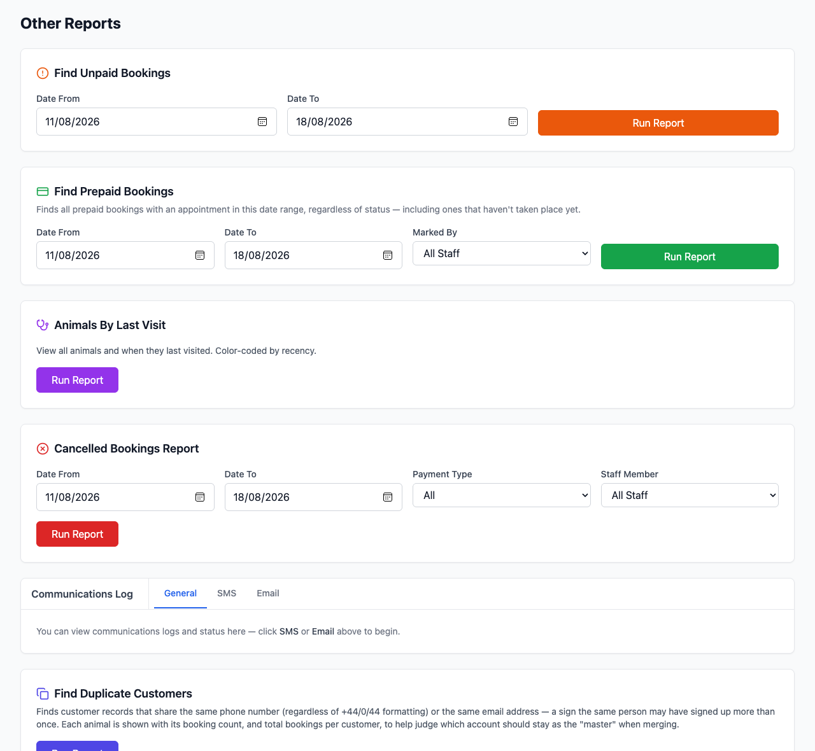Run the Prepaid Bookings report with the green button
Screen dimensions: 815x751
coord(690,256)
